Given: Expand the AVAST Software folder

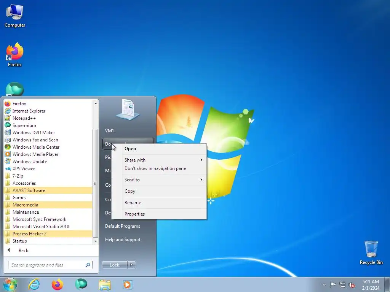Looking at the screenshot, I should tap(48, 190).
